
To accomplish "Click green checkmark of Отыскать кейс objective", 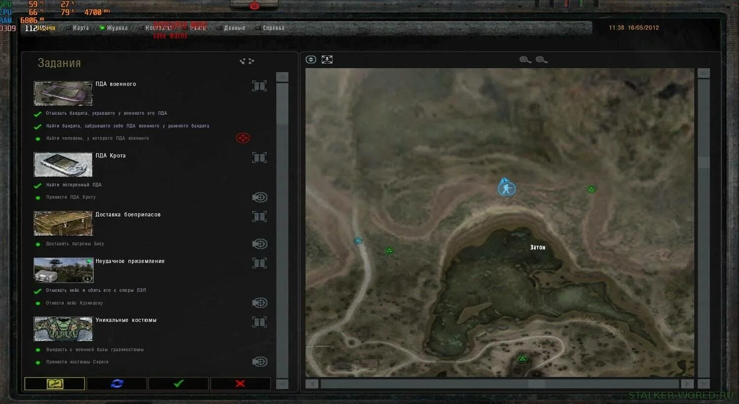I will [x=37, y=291].
